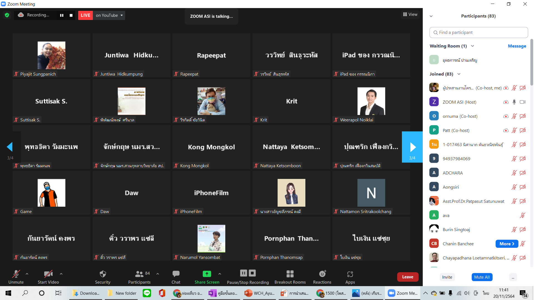Click recording indicator for Patt (Co-host)
Screen dimensions: 534x300
[x=506, y=131]
